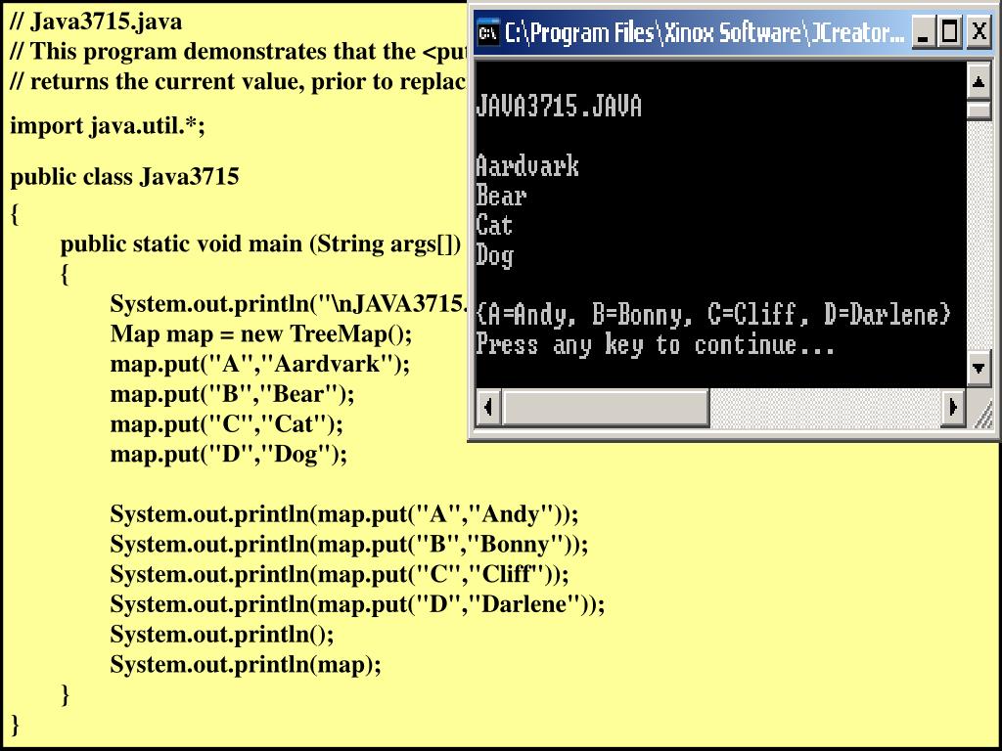Click the map.put("B","Bear") code line
1002x751 pixels.
point(232,394)
